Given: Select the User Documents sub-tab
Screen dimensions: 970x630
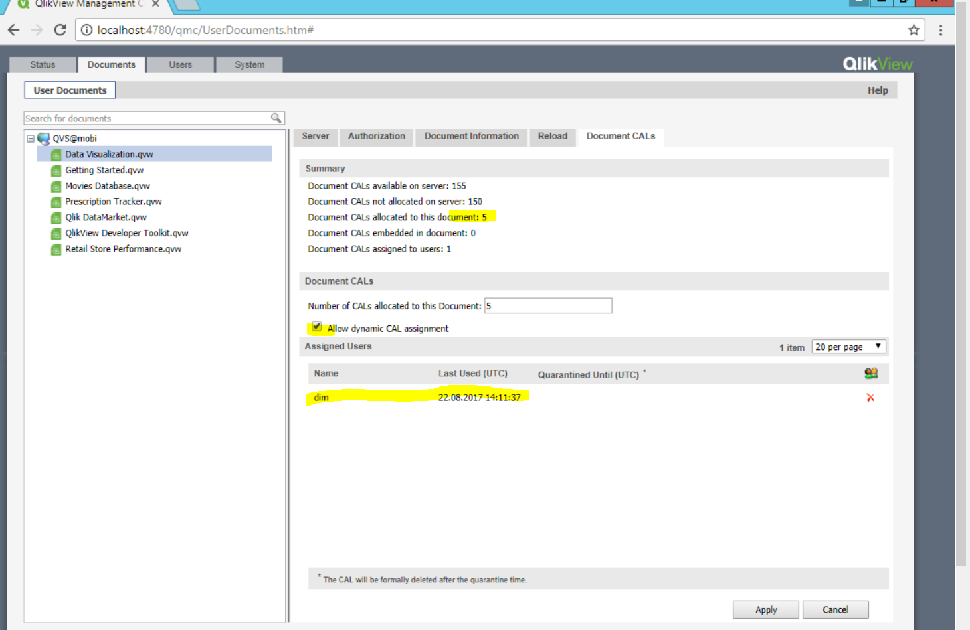Looking at the screenshot, I should [x=70, y=90].
